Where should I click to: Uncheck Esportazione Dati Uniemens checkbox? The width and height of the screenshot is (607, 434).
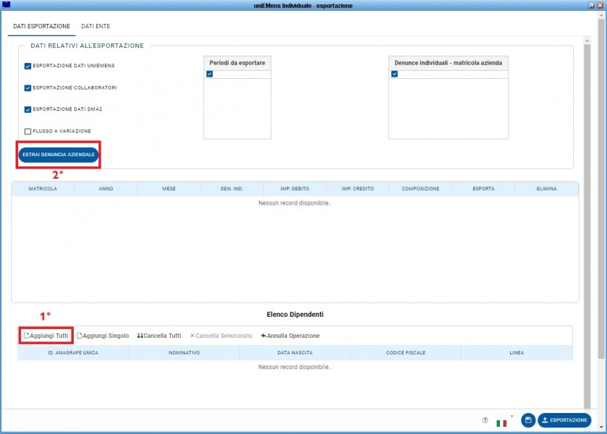click(x=27, y=67)
